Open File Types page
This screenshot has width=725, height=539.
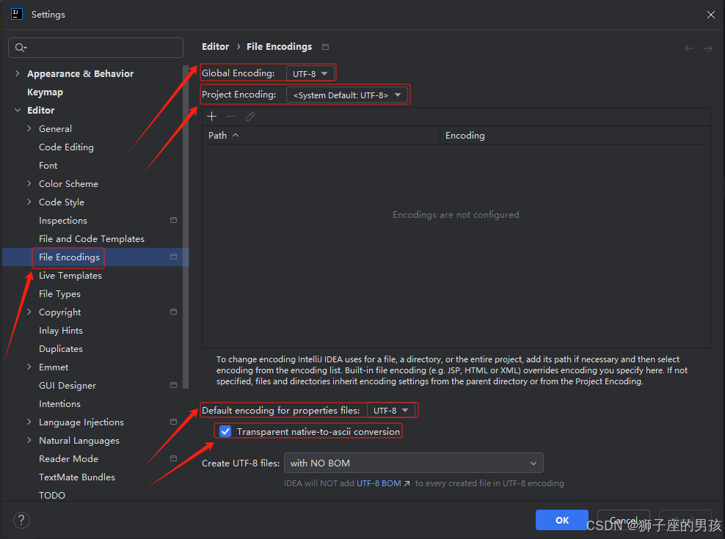tap(59, 293)
